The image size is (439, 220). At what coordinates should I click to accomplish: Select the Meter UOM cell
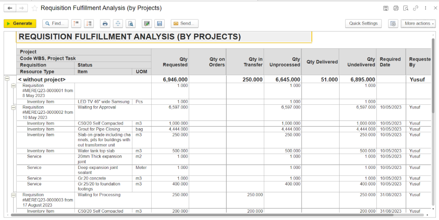[x=141, y=170]
